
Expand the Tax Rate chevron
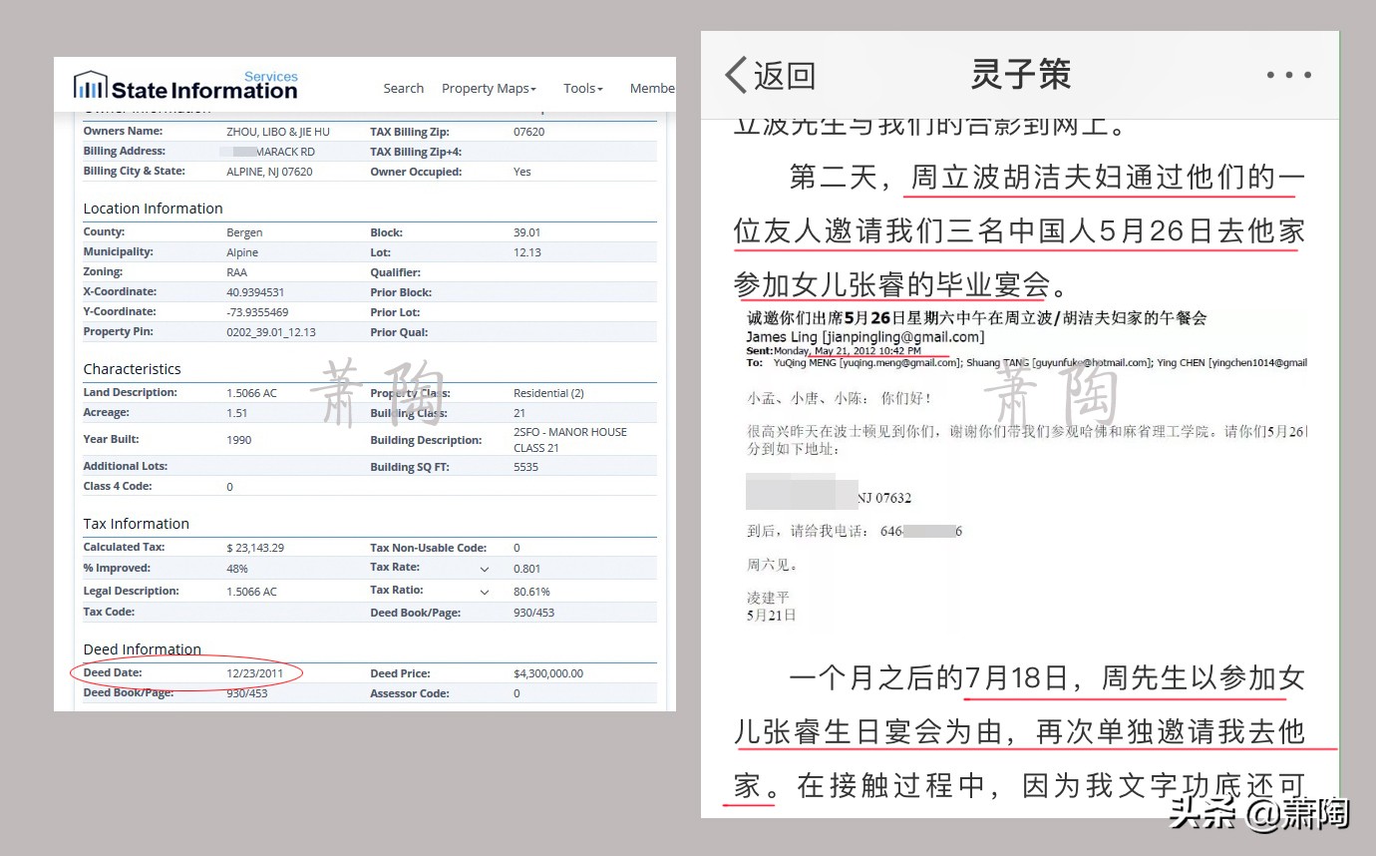click(x=485, y=568)
